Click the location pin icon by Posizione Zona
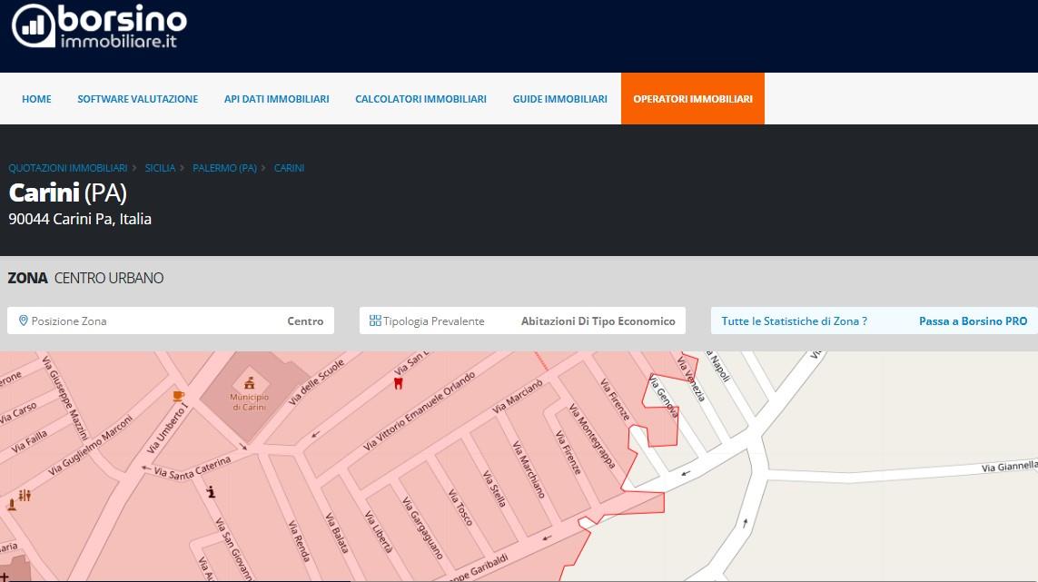Image resolution: width=1038 pixels, height=582 pixels. point(23,321)
